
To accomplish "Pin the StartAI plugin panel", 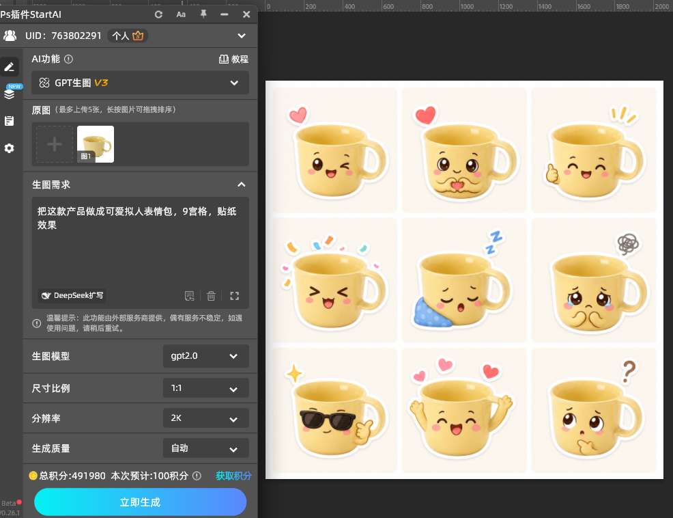I will click(x=203, y=14).
